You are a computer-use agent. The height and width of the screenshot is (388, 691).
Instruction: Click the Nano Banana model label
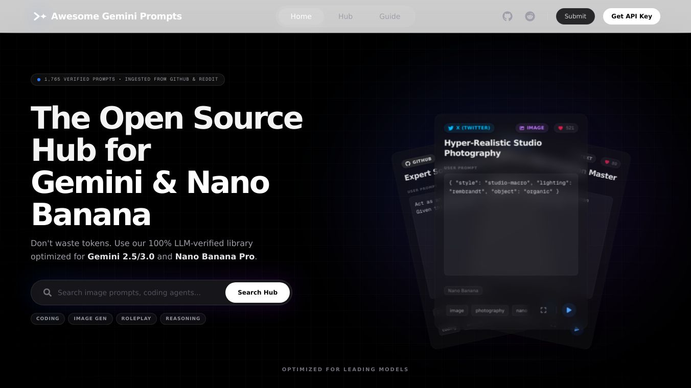pyautogui.click(x=463, y=290)
